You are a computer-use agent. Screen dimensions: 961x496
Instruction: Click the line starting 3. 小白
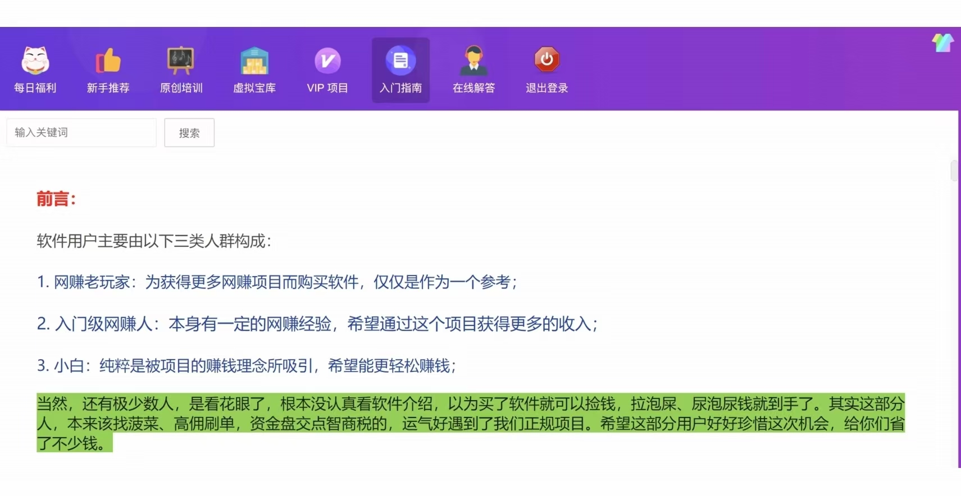click(247, 366)
